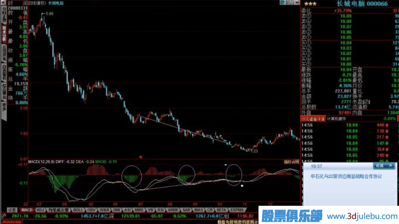Click the 买① bid price 10.04

click(346, 43)
